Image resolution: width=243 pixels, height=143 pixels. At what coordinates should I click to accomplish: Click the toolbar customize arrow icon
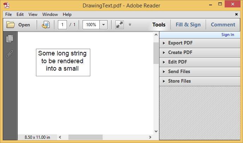(130, 25)
